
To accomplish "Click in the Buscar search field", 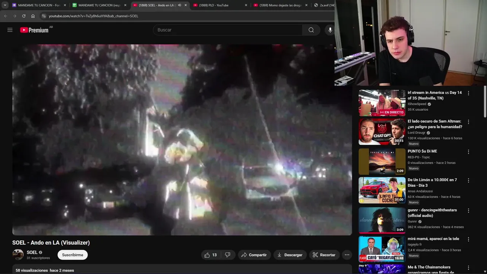I will [228, 30].
